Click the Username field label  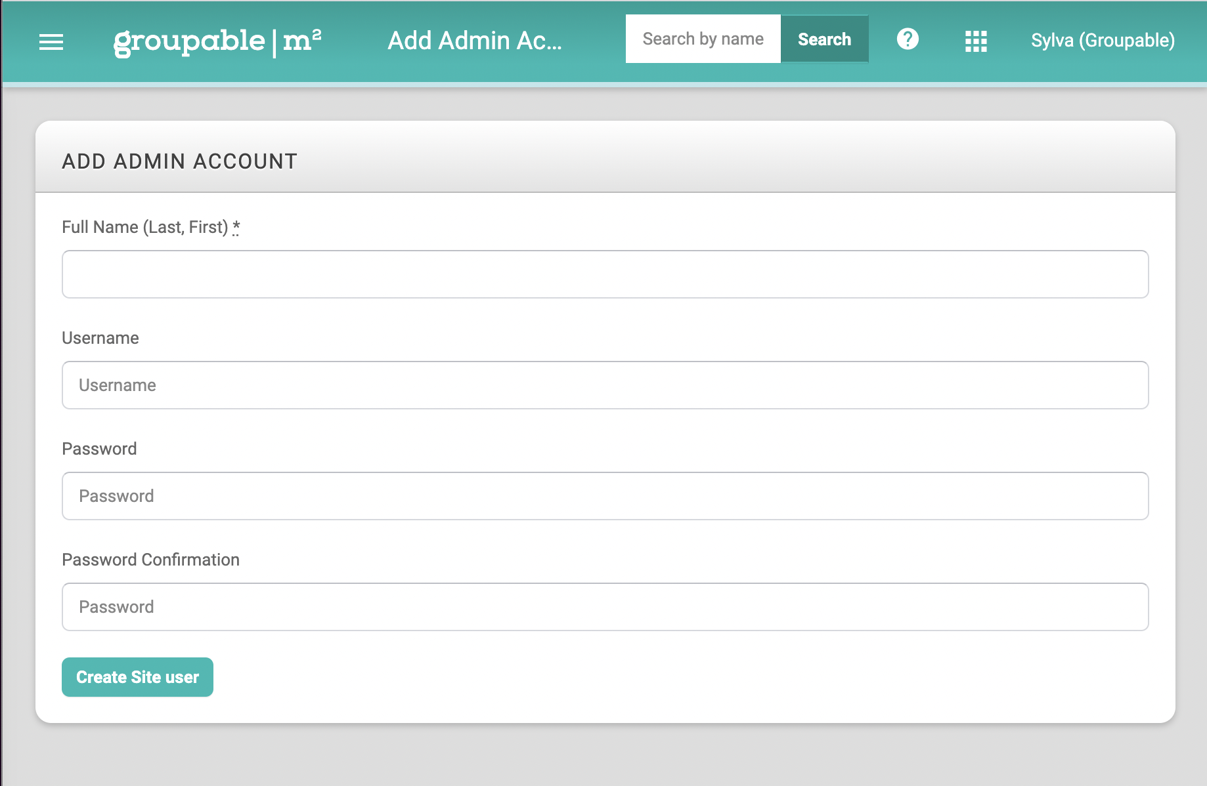coord(100,338)
